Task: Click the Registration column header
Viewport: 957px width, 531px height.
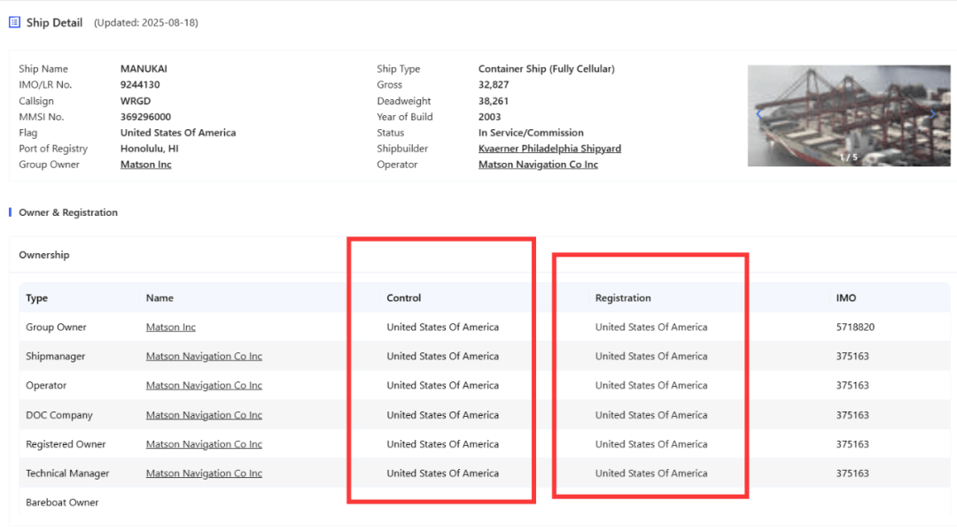Action: click(623, 298)
